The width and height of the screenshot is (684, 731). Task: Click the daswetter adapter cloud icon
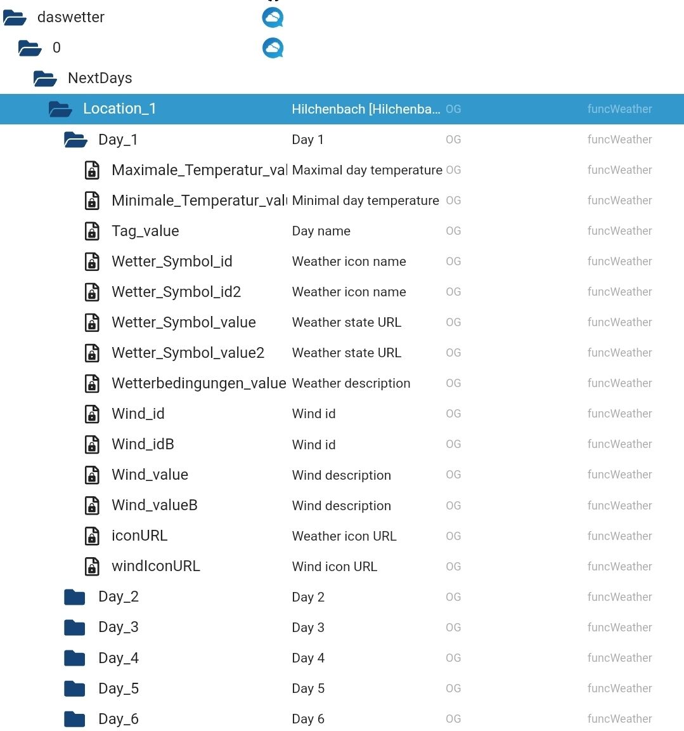pyautogui.click(x=273, y=17)
